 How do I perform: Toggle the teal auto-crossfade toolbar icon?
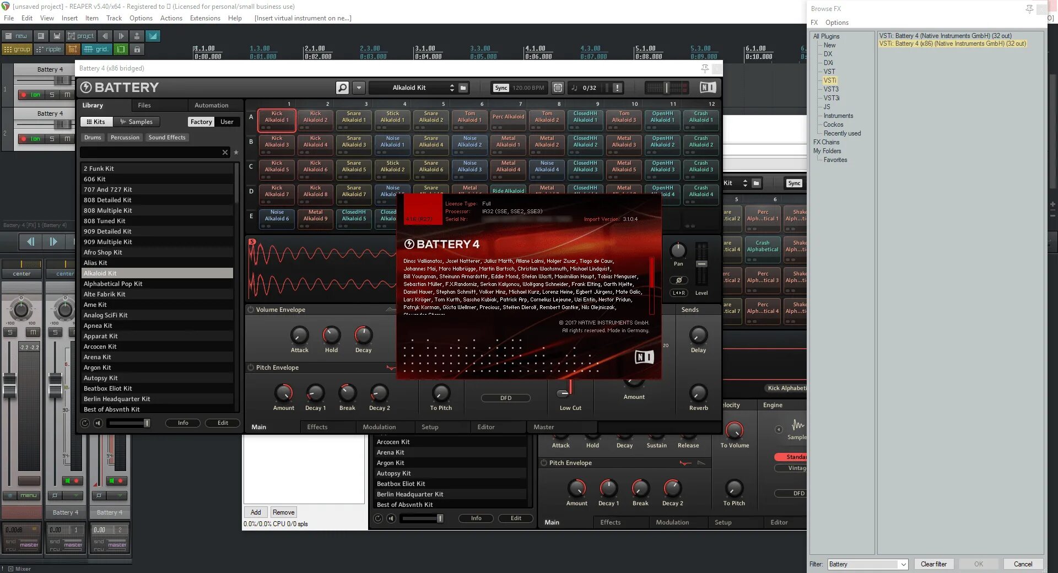pos(153,36)
